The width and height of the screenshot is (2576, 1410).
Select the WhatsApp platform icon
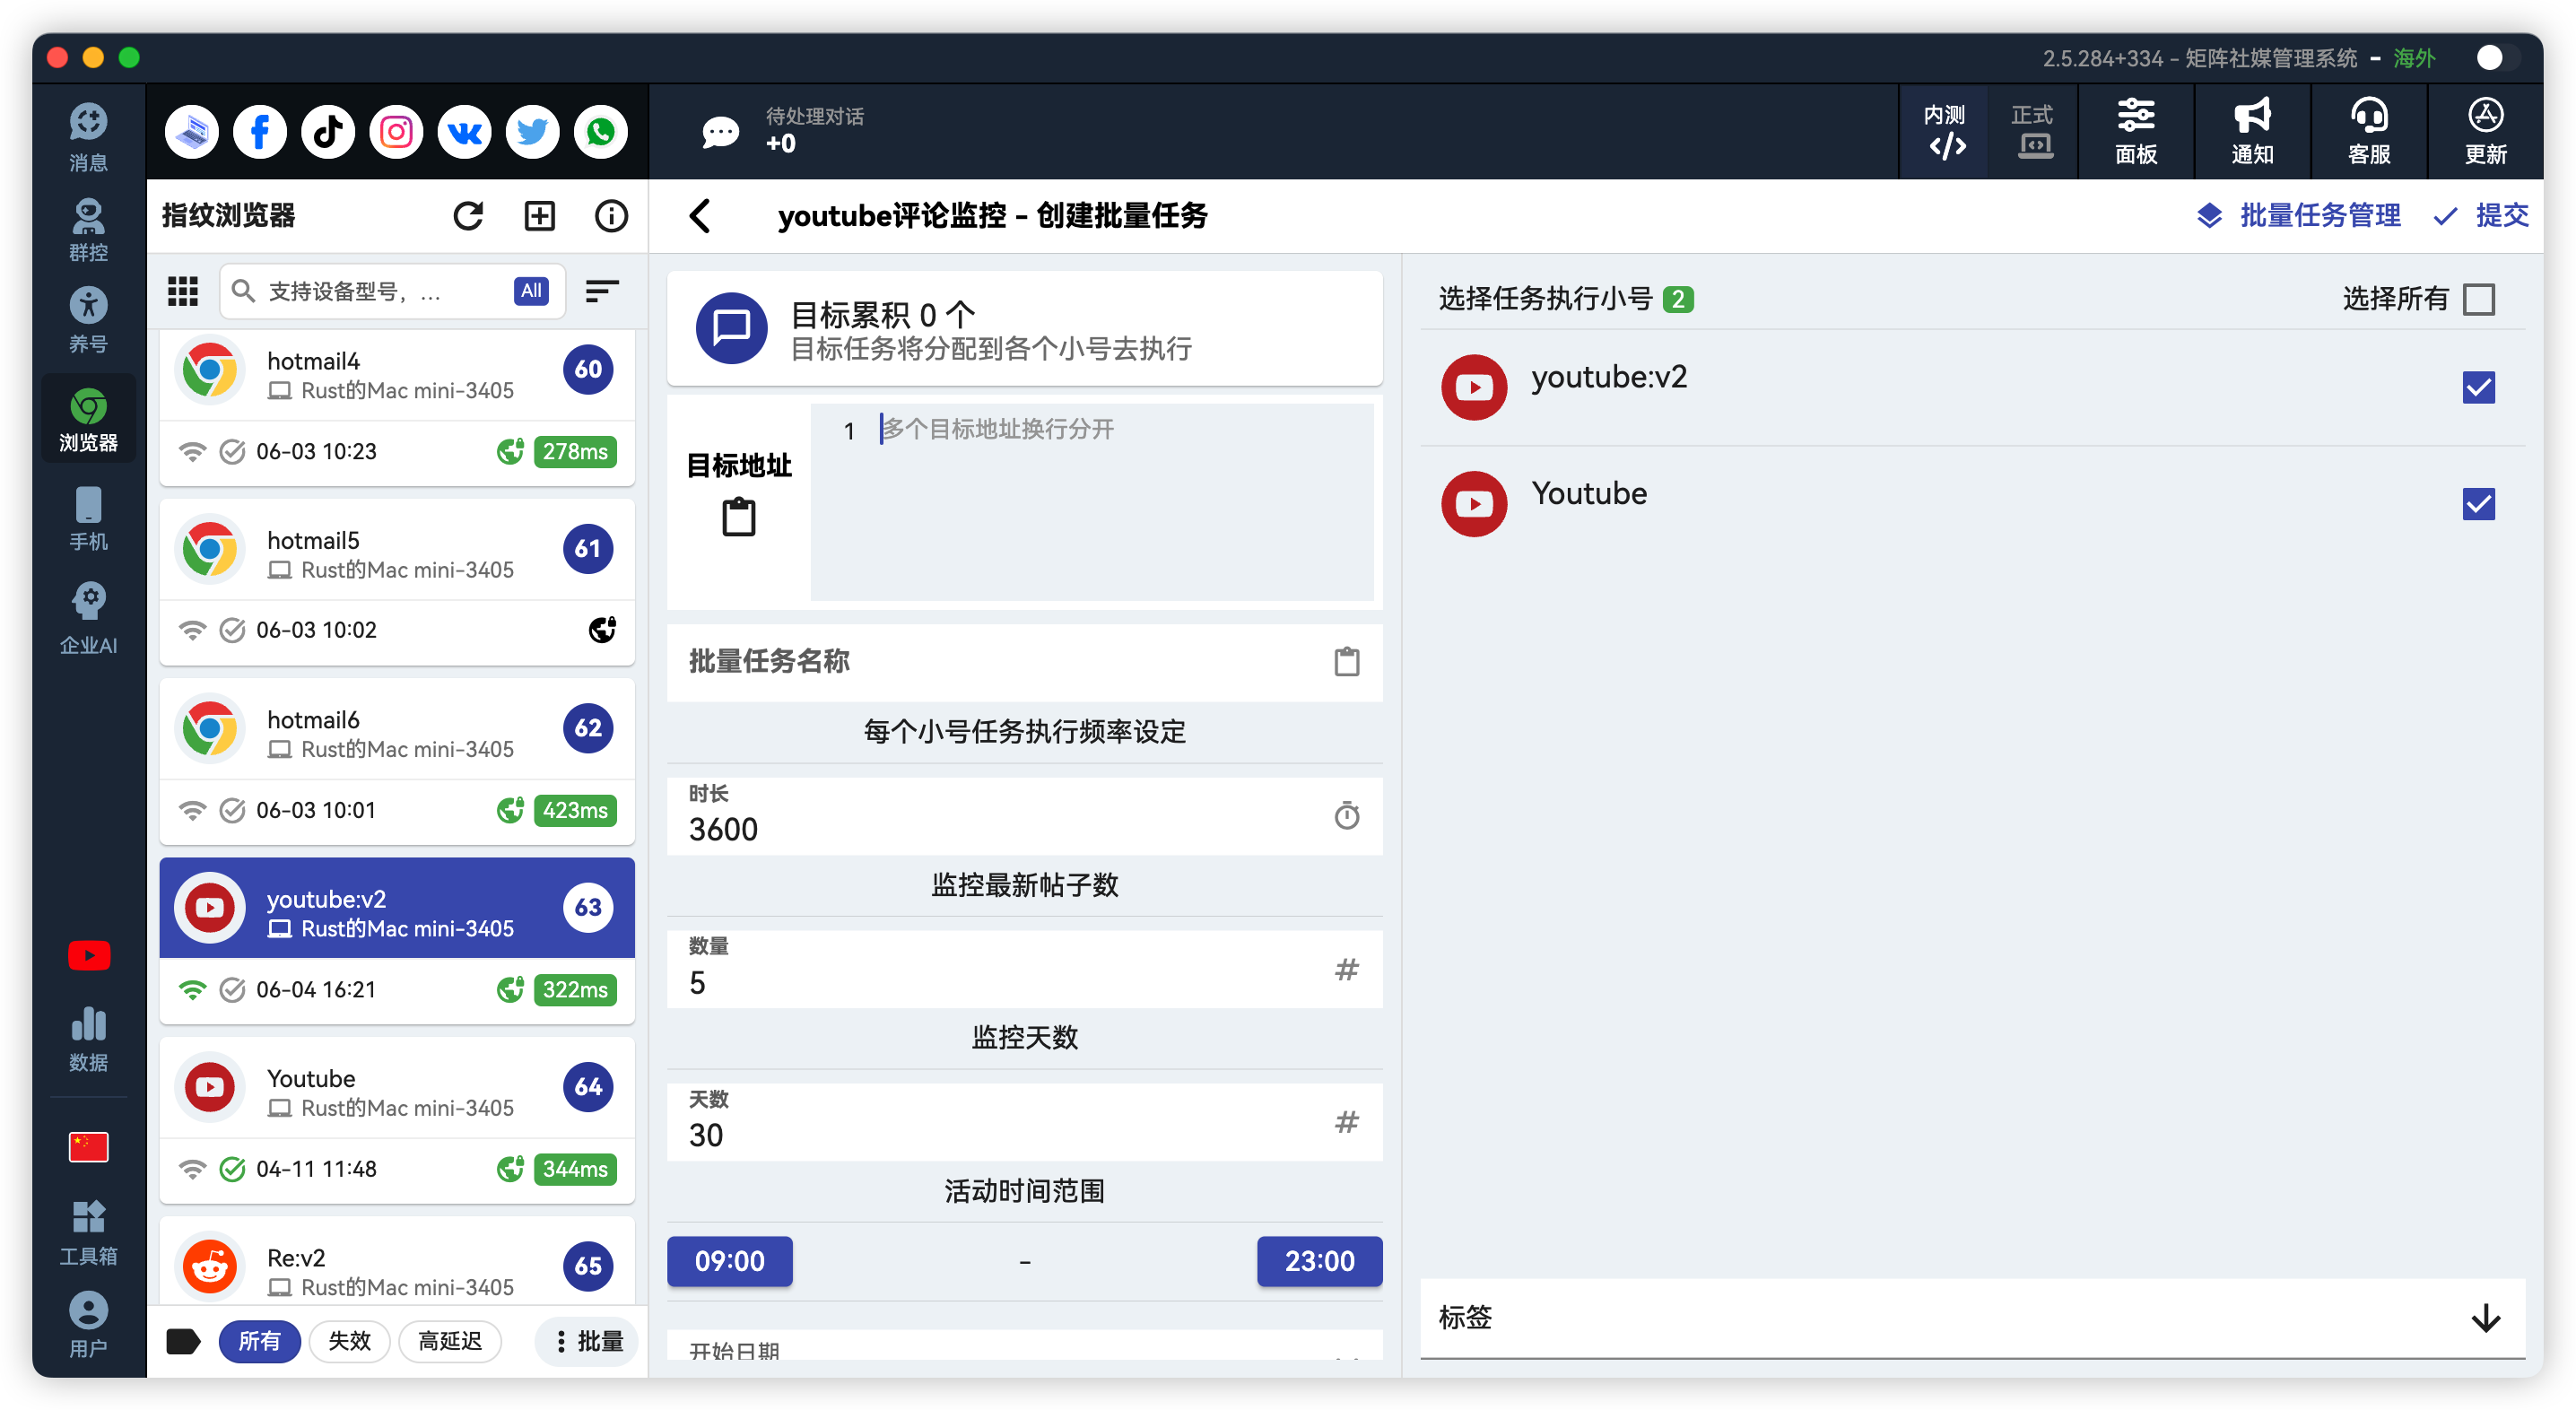(600, 131)
